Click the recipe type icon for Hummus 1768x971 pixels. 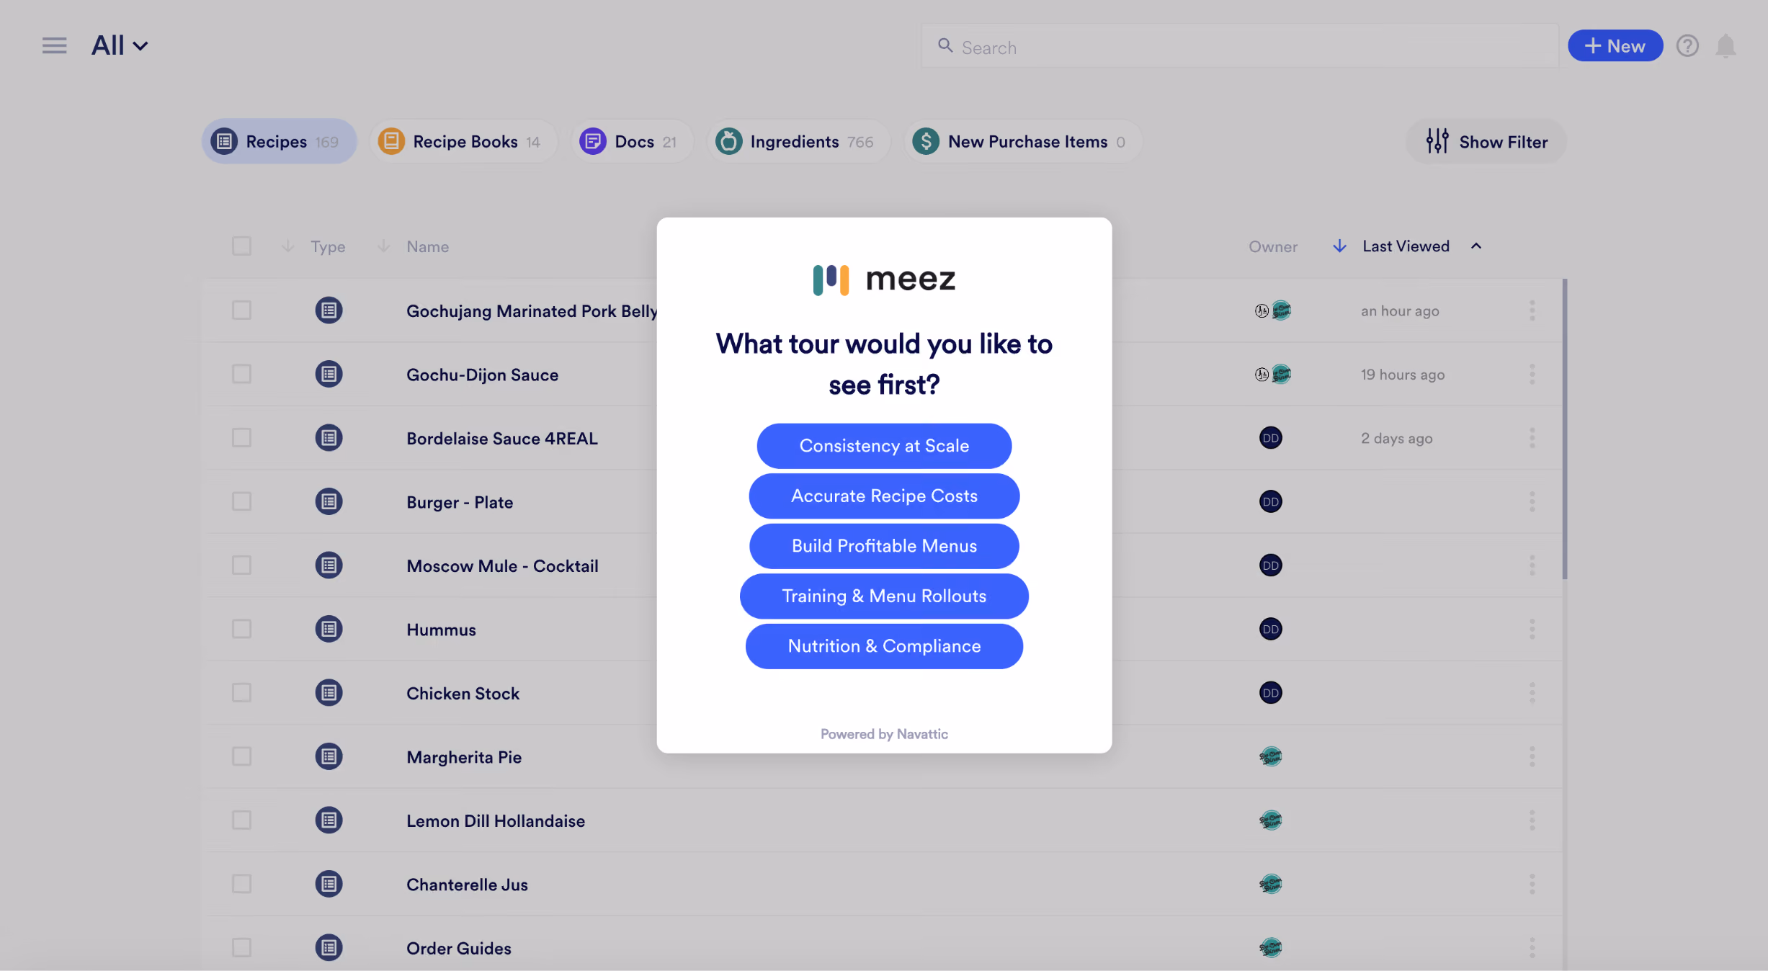tap(329, 629)
